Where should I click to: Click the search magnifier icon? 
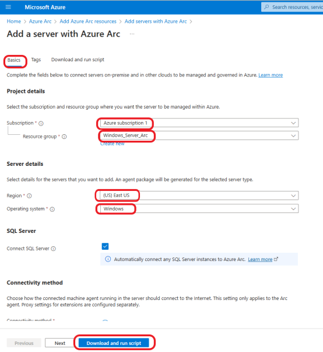tap(266, 7)
